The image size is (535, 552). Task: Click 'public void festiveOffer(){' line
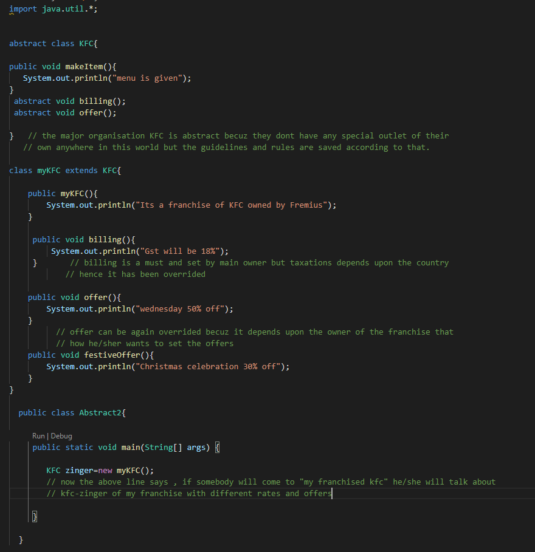click(91, 355)
